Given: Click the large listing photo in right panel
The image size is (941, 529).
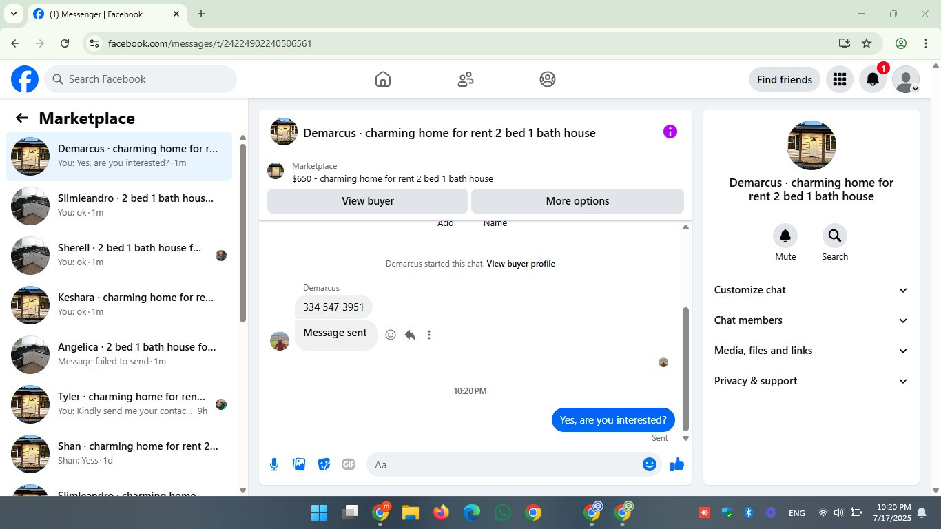Looking at the screenshot, I should (811, 145).
